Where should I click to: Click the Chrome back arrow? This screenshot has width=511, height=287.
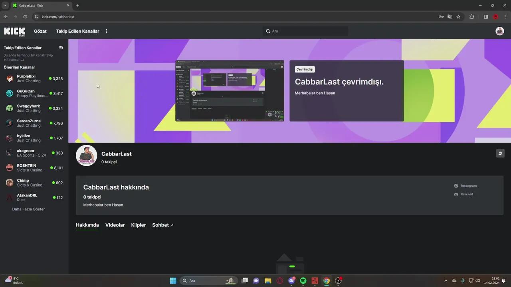6,17
